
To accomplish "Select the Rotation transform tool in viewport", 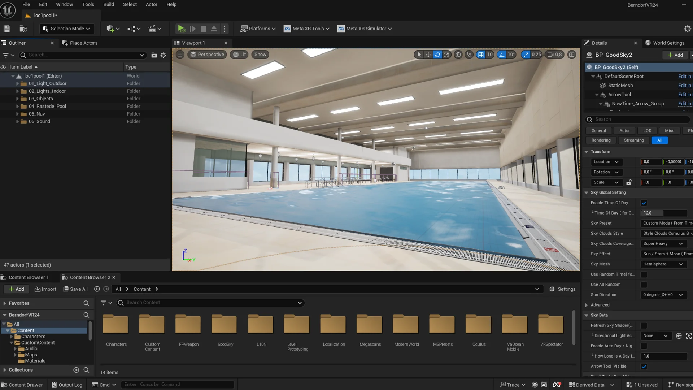I will click(437, 55).
